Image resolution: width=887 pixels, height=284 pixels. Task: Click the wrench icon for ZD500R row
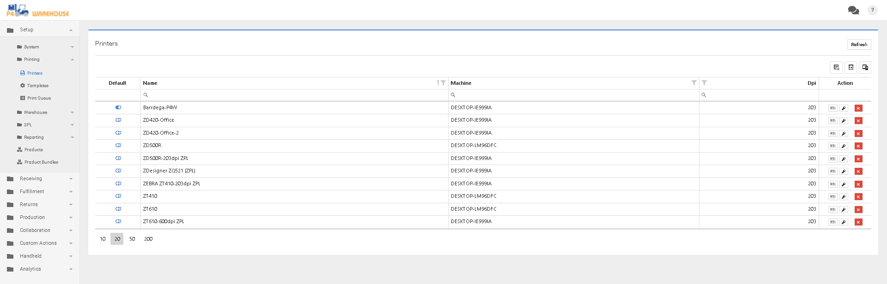(x=844, y=146)
